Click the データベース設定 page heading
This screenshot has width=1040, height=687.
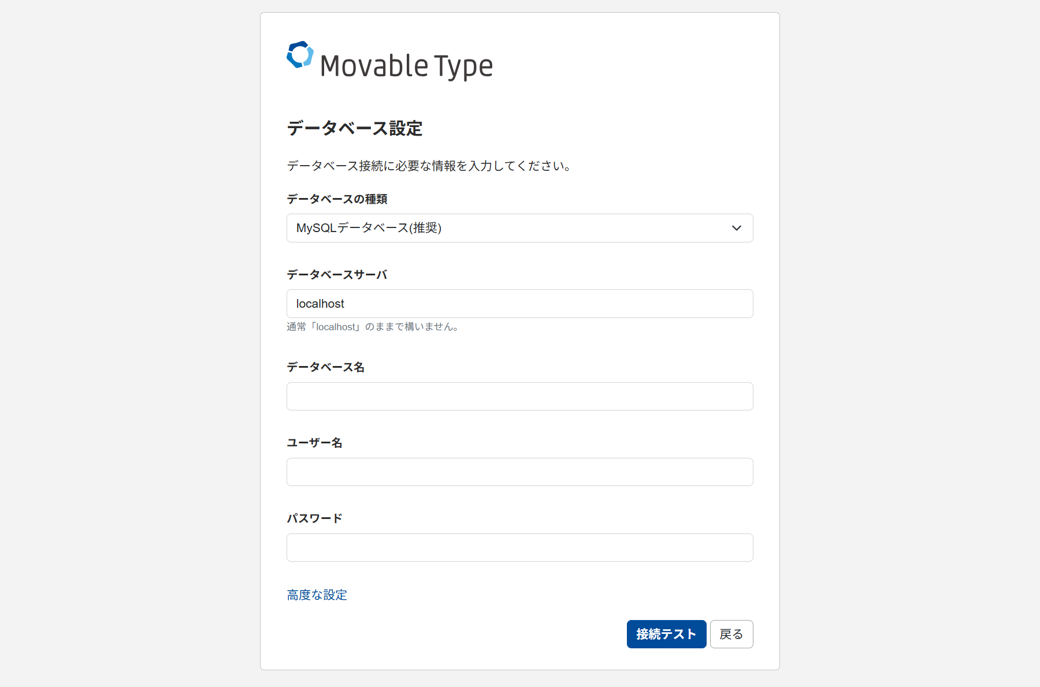click(354, 128)
